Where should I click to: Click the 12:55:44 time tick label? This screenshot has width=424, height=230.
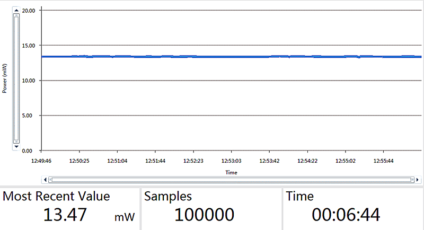coord(383,160)
